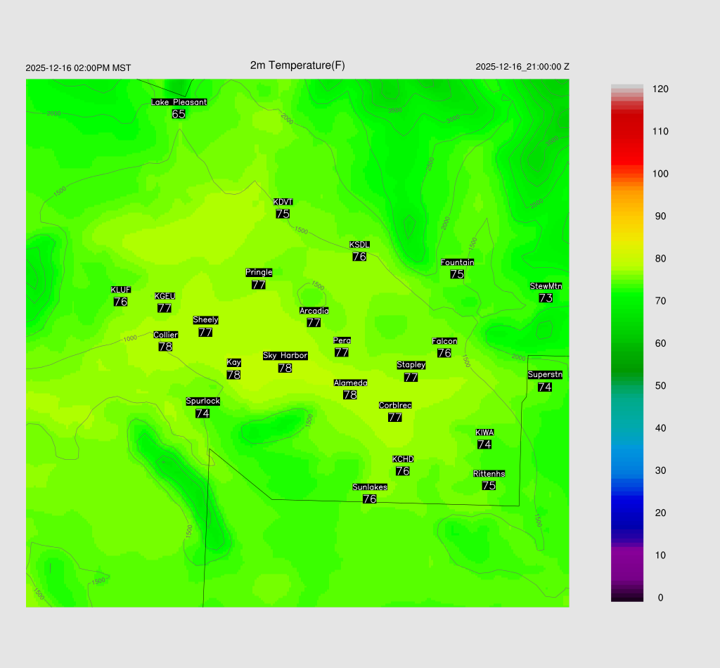
Task: Click the KDVT station label
Action: [x=283, y=203]
